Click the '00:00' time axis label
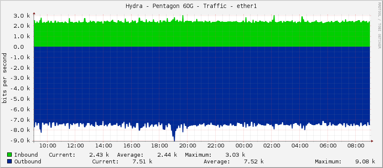 [244, 146]
